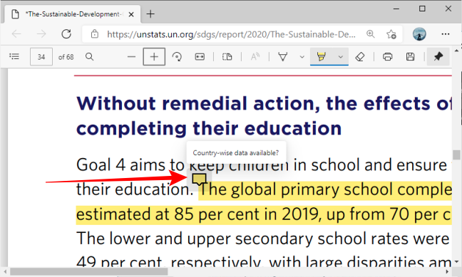462x277 pixels.
Task: Fit the PDF to page width
Action: (x=200, y=56)
